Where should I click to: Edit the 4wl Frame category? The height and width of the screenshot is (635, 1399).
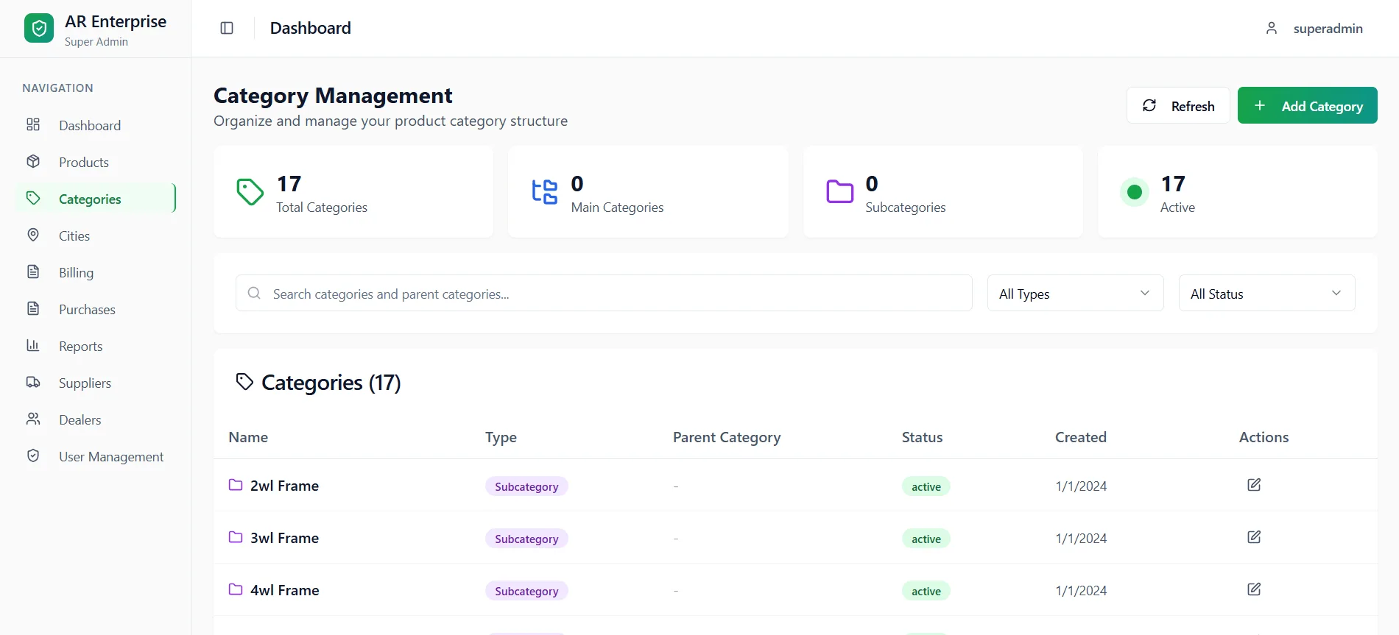[1254, 589]
